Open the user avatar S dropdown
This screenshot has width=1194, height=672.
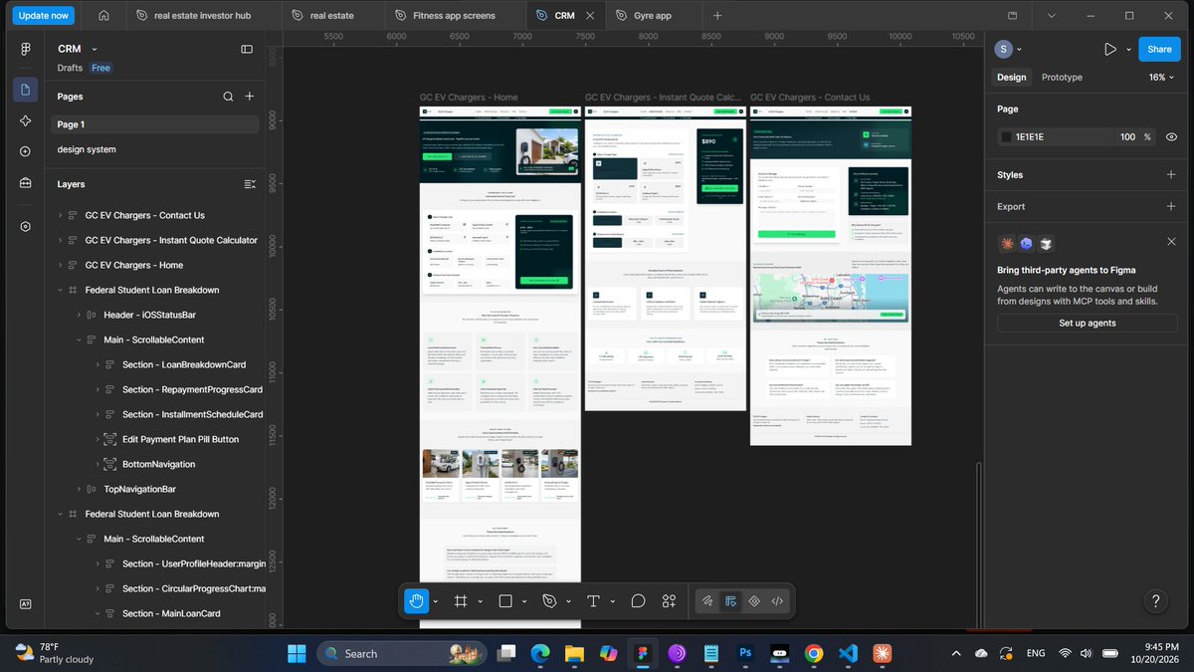[x=1009, y=49]
